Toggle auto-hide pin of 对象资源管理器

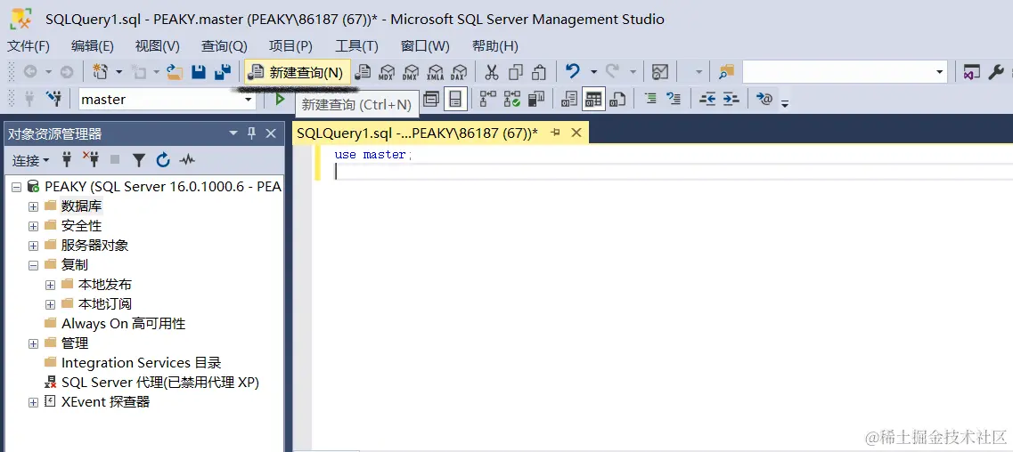252,133
